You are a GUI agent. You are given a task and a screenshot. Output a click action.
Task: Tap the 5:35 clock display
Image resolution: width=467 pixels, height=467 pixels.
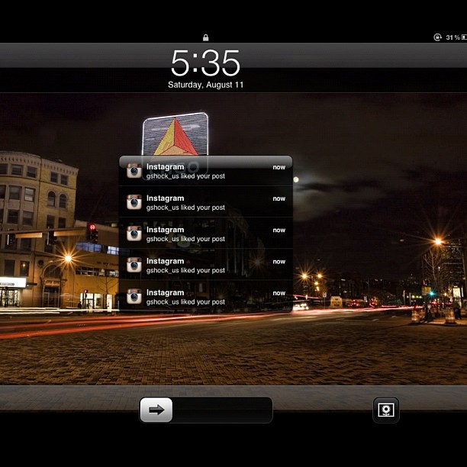click(205, 63)
